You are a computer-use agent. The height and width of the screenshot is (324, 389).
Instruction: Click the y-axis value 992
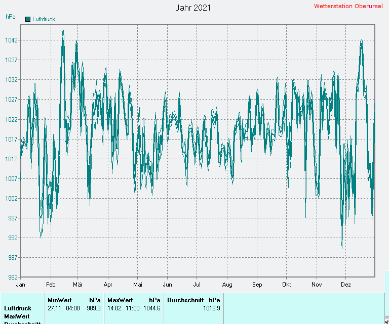[13, 238]
